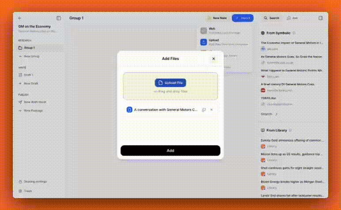The height and width of the screenshot is (210, 341).
Task: Expand the Search chevron under From Symbolic
Action: 277,114
